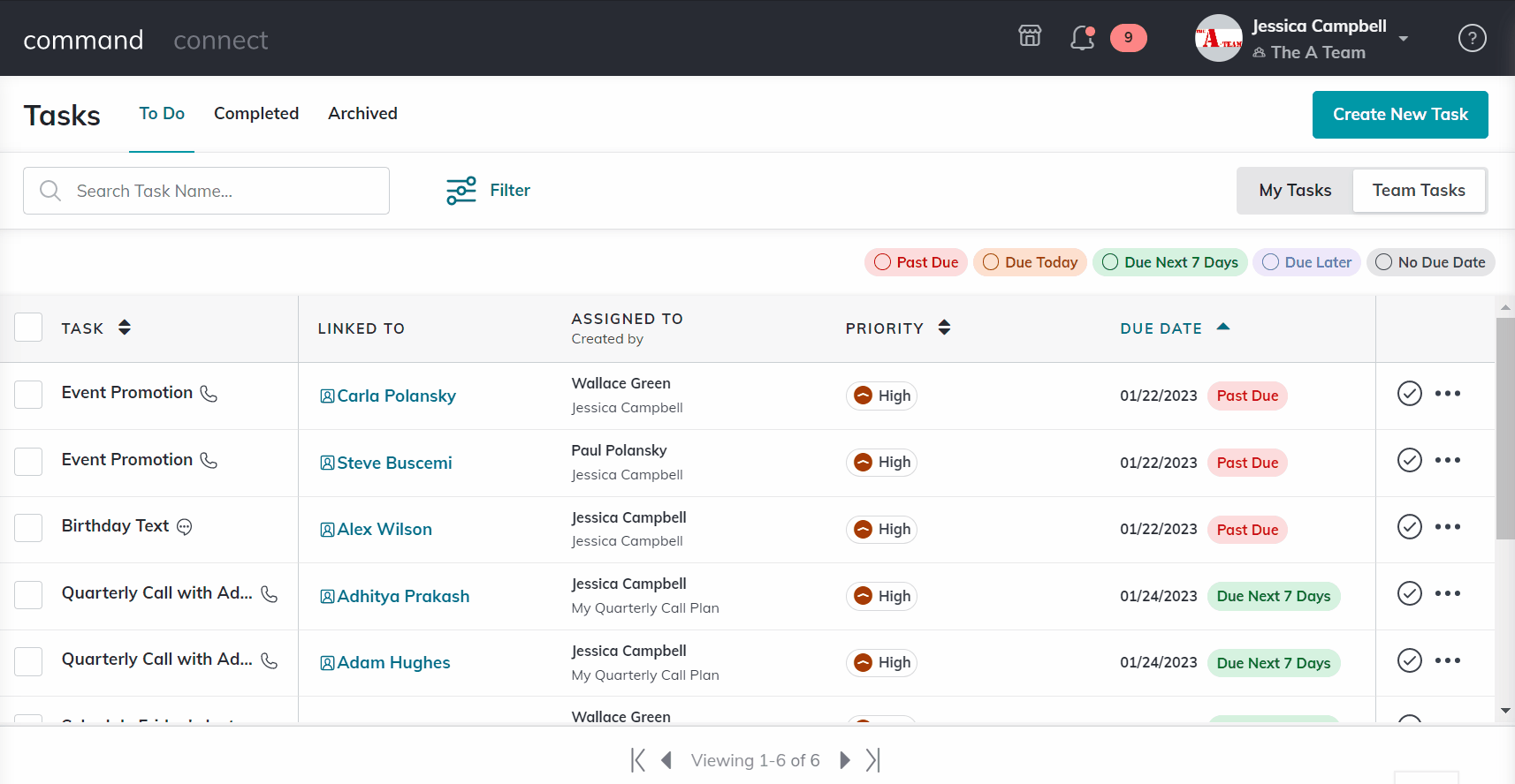1515x784 pixels.
Task: Mark Birthday Text task complete
Action: point(1409,527)
